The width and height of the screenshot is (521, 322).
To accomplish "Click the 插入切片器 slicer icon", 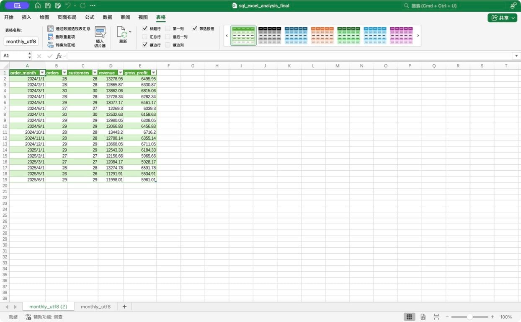I will click(x=100, y=32).
